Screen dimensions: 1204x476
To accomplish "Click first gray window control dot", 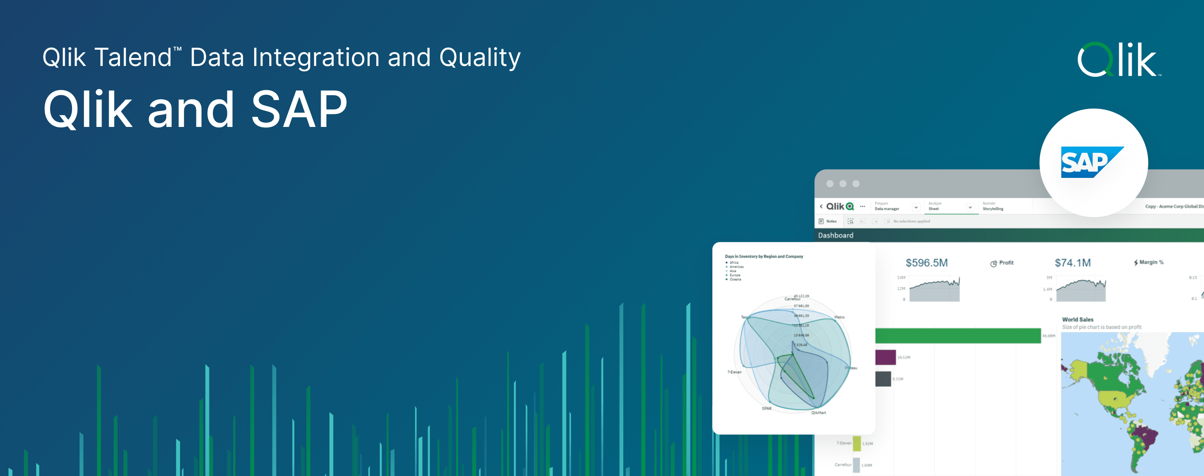I will coord(829,183).
